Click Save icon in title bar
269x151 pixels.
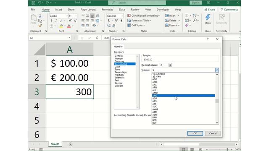33,3
